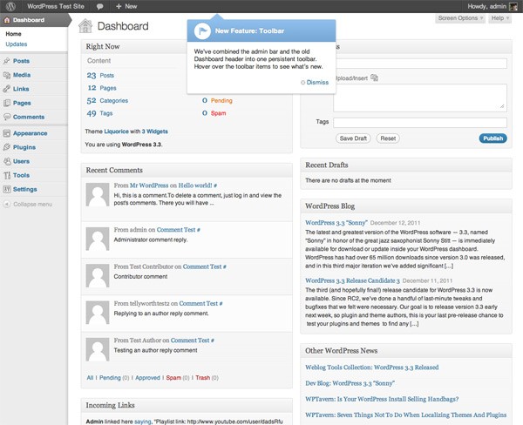The width and height of the screenshot is (523, 425).
Task: Open the 23 Posts link
Action: [100, 76]
